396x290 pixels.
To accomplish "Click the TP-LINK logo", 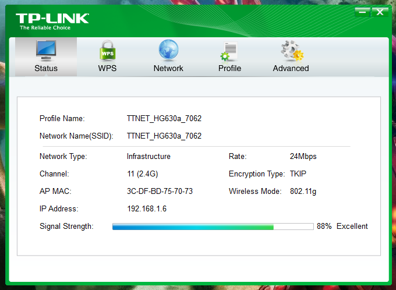I will pos(52,19).
